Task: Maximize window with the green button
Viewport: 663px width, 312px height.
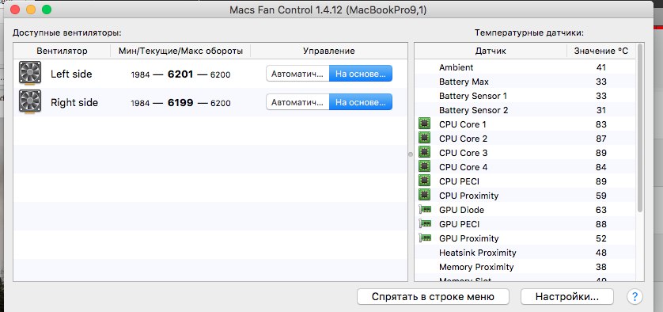Action: tap(47, 10)
